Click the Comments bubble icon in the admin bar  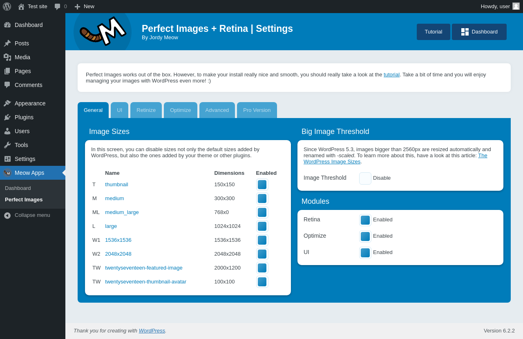point(58,7)
